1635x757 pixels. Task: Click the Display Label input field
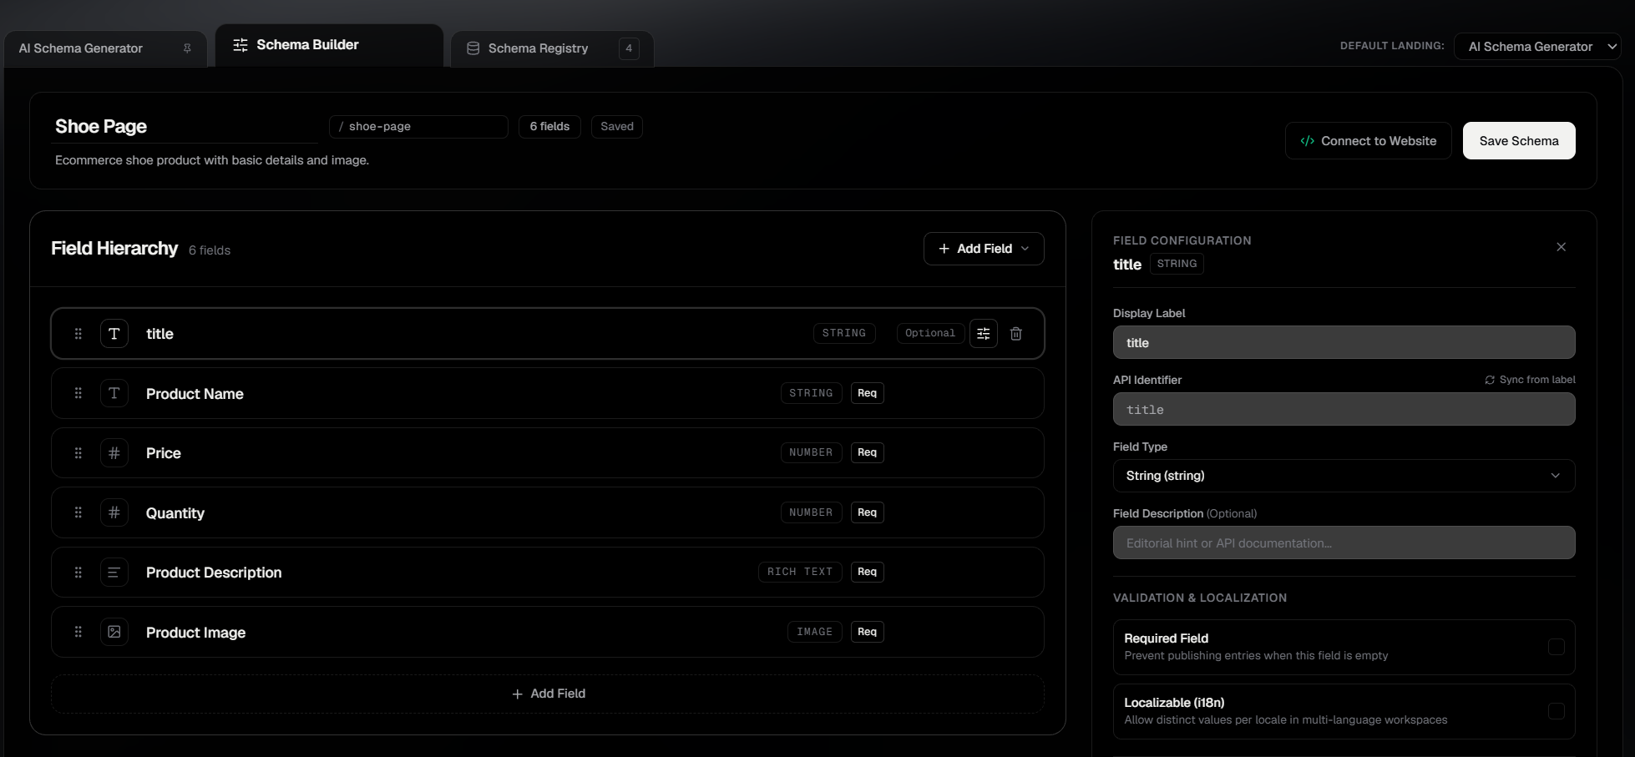(x=1344, y=343)
